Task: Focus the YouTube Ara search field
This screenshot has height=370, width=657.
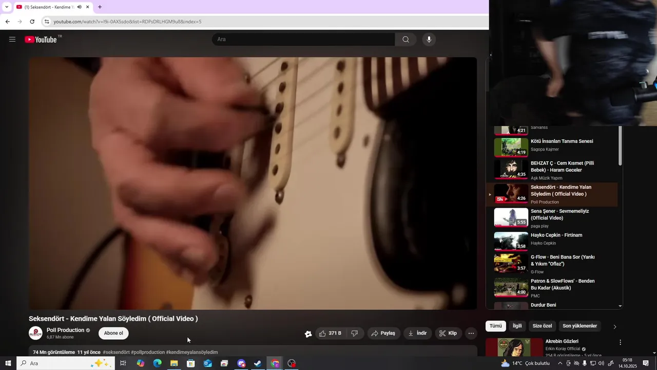Action: coord(303,40)
